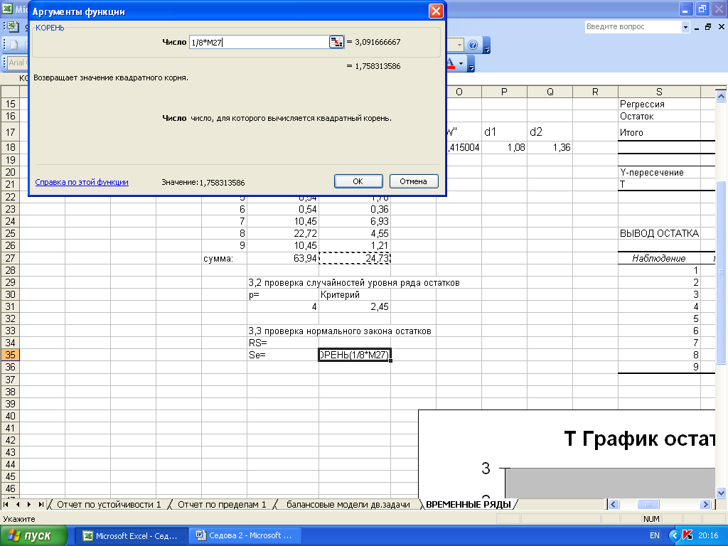The width and height of the screenshot is (728, 546).
Task: Click the 'сумма:' cell
Action: coord(224,258)
